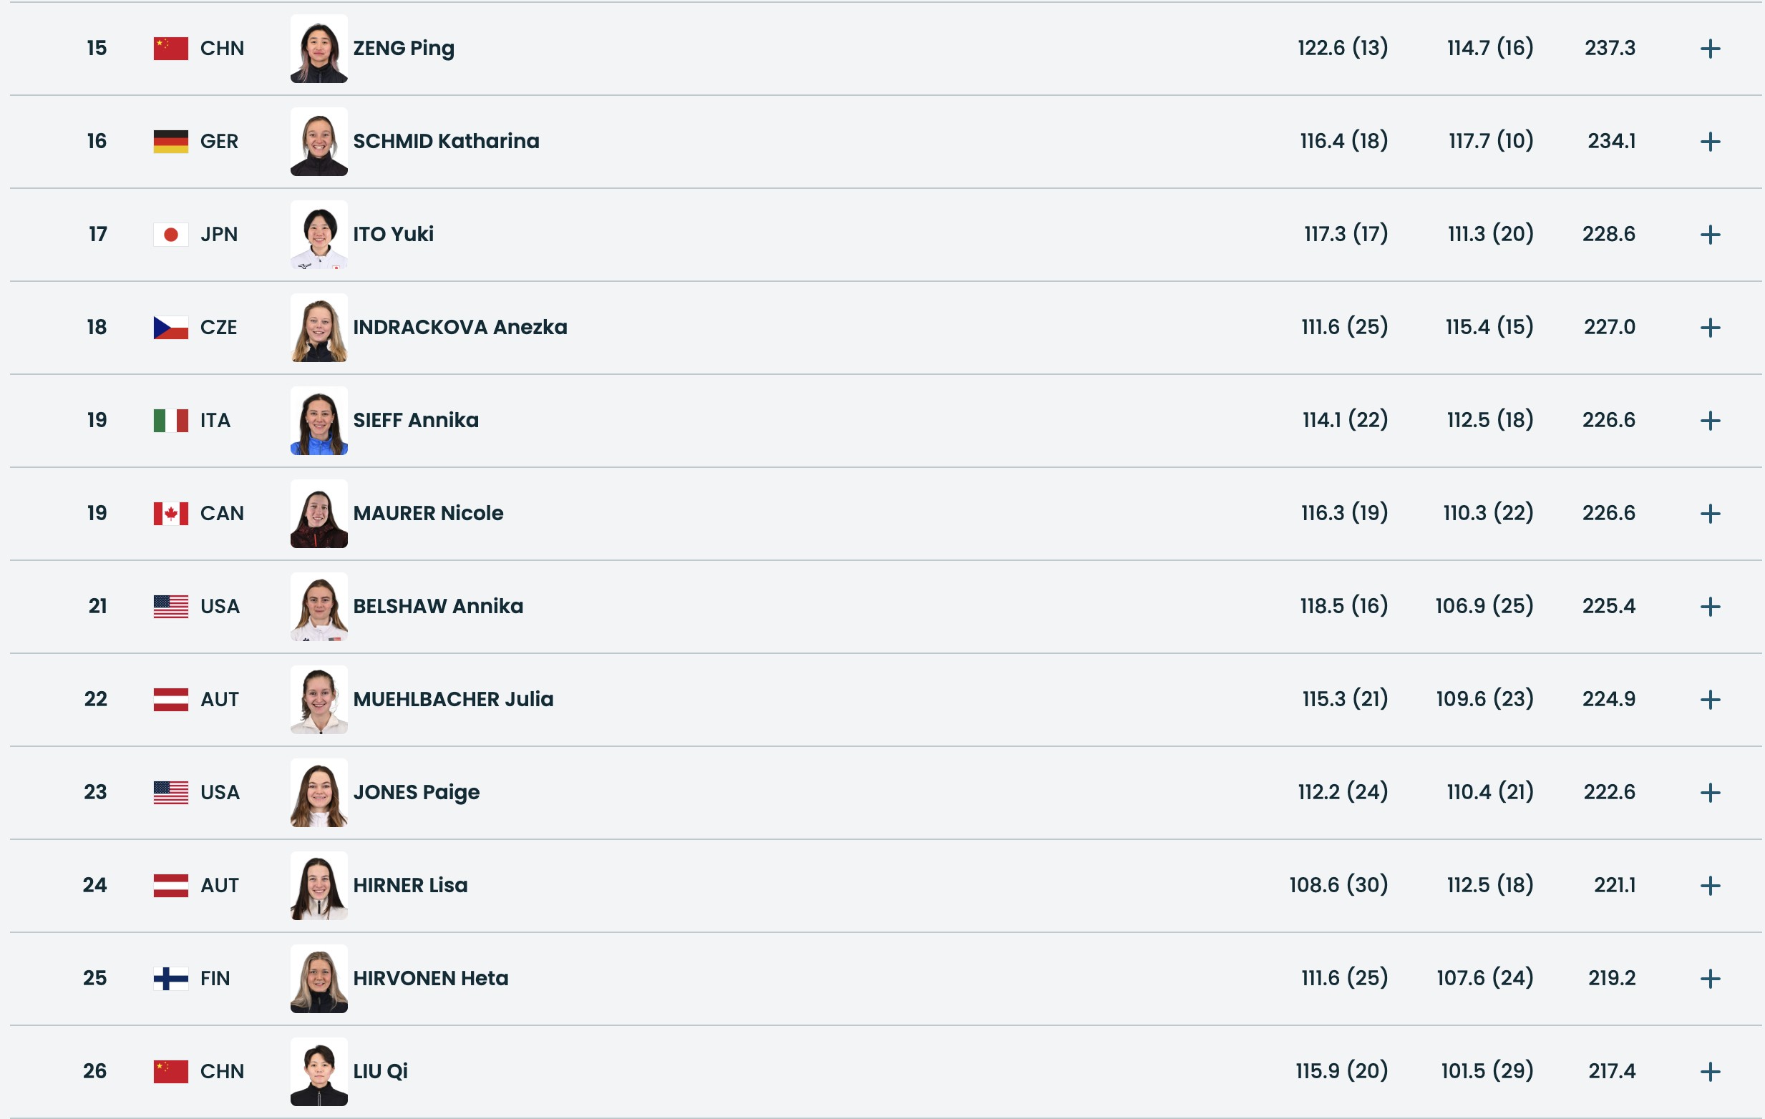Click HIRNER Lisa's portrait photo
The height and width of the screenshot is (1119, 1765).
click(x=319, y=886)
